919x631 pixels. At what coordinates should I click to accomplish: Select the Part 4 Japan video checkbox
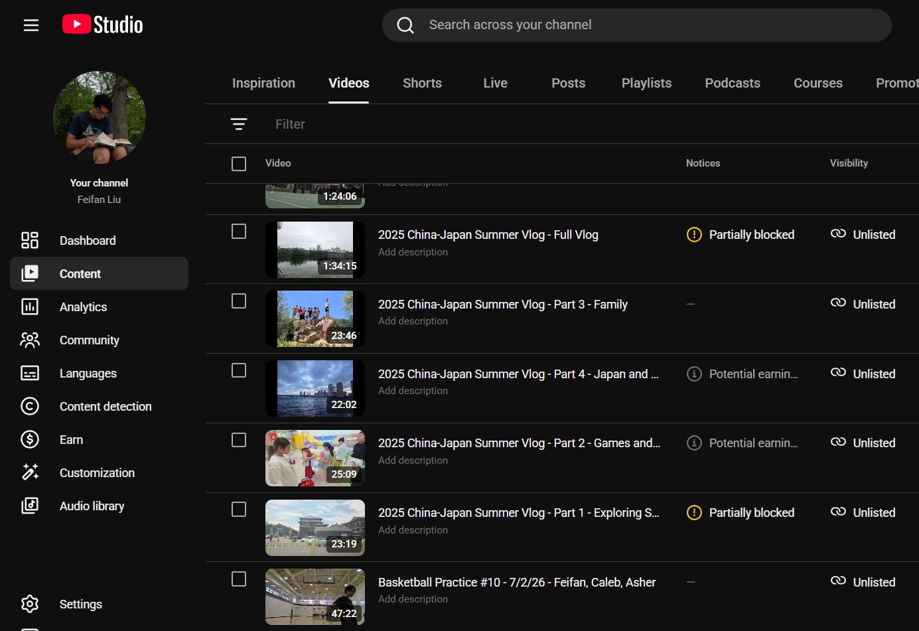[x=239, y=370]
